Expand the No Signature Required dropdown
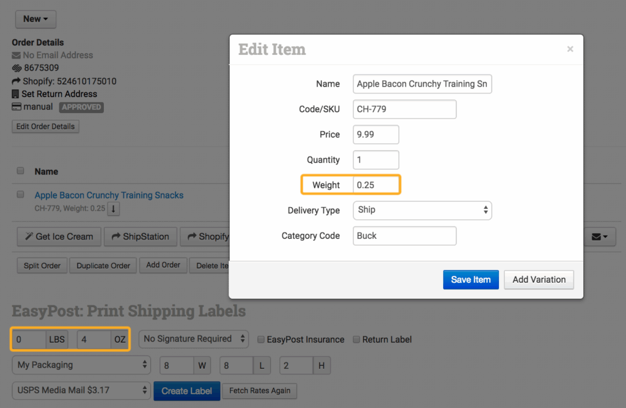The image size is (626, 408). pyautogui.click(x=194, y=339)
